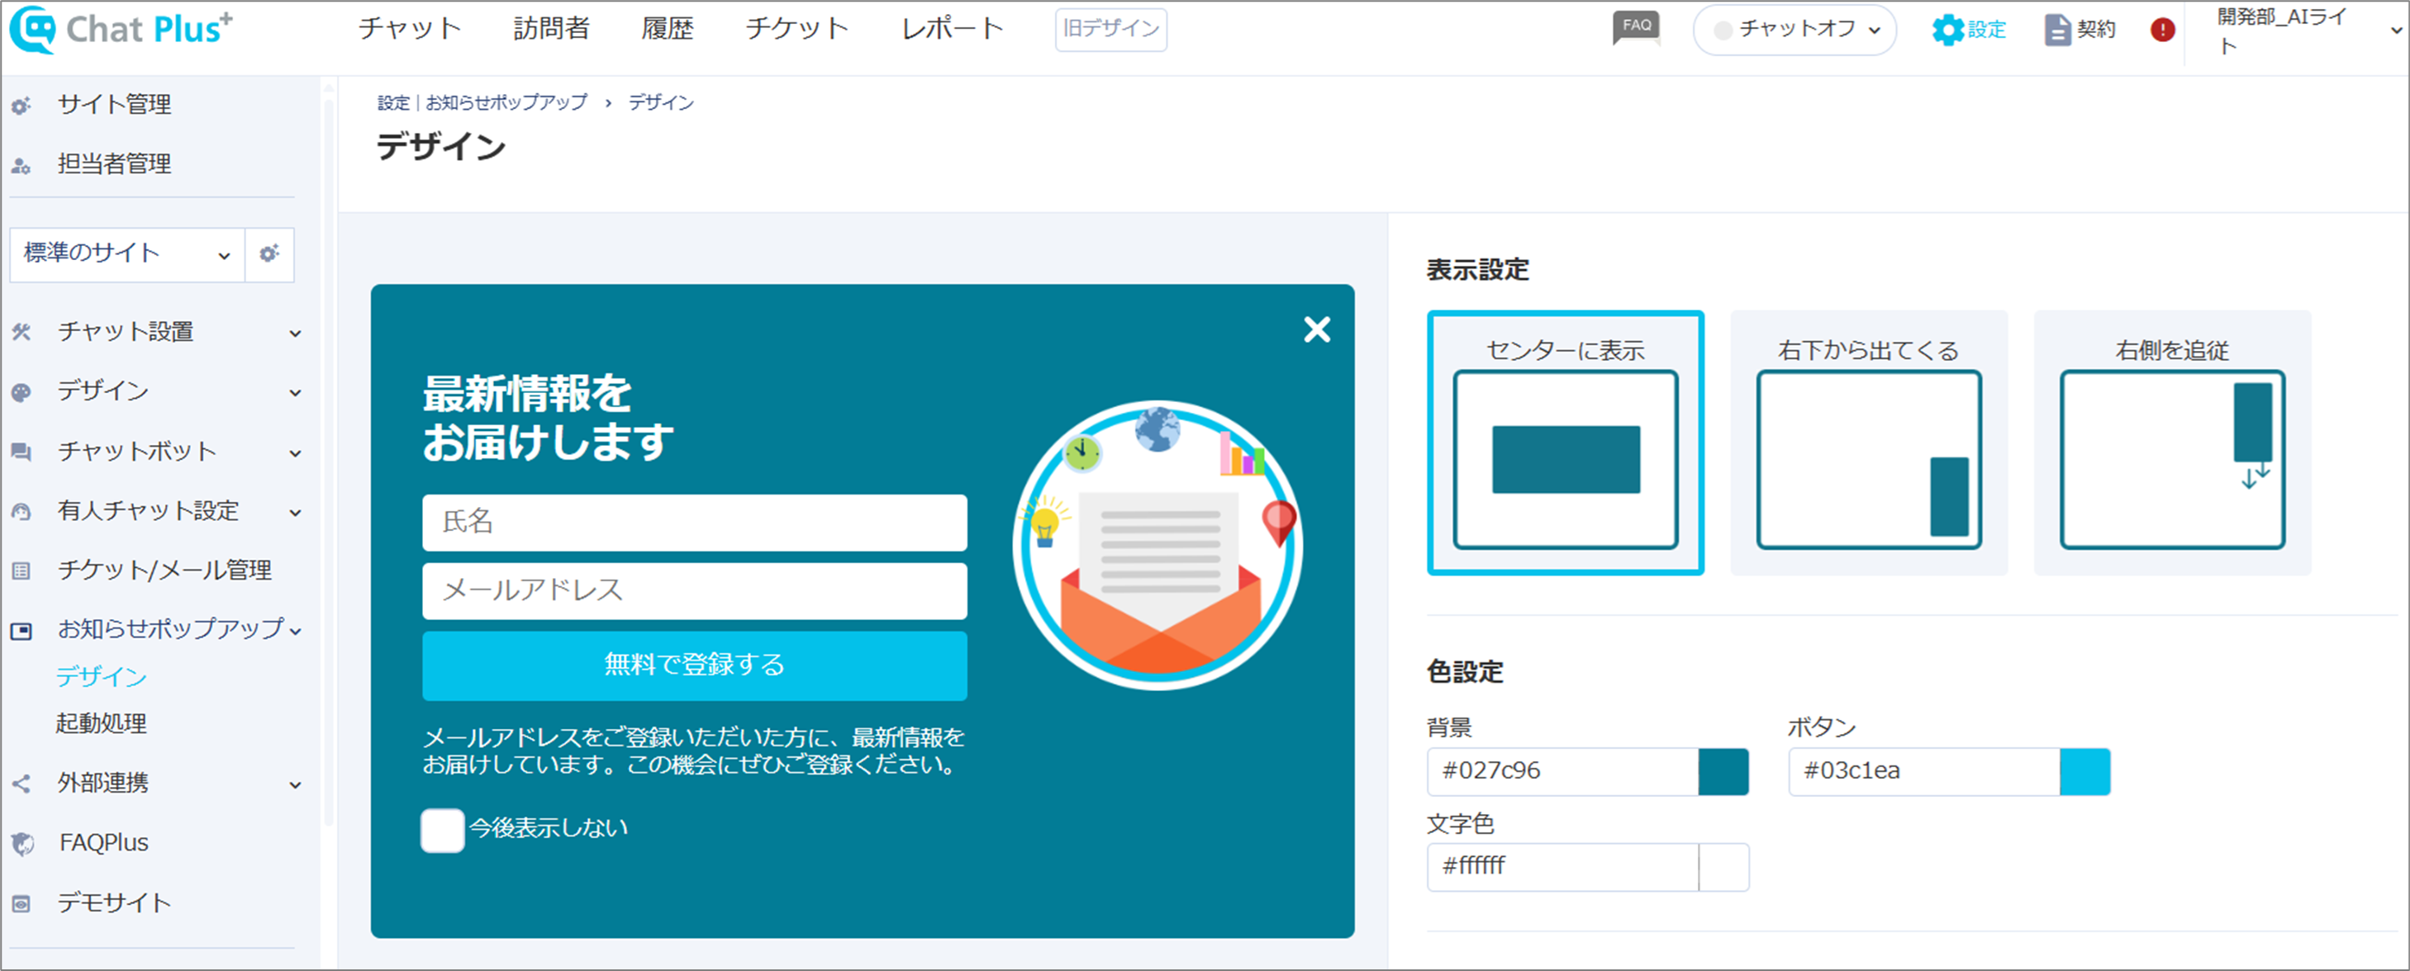Open the 文字色 color swatch
Image resolution: width=2410 pixels, height=971 pixels.
click(x=1723, y=867)
